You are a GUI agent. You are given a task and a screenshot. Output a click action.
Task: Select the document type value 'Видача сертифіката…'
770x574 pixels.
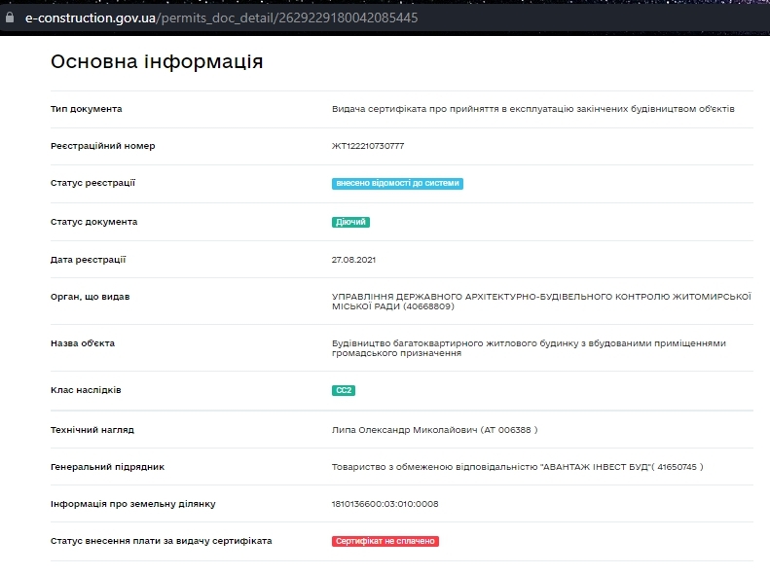pos(532,109)
